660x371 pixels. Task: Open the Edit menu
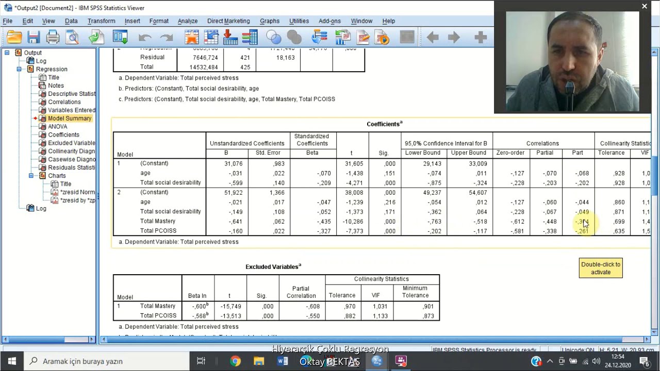point(27,21)
